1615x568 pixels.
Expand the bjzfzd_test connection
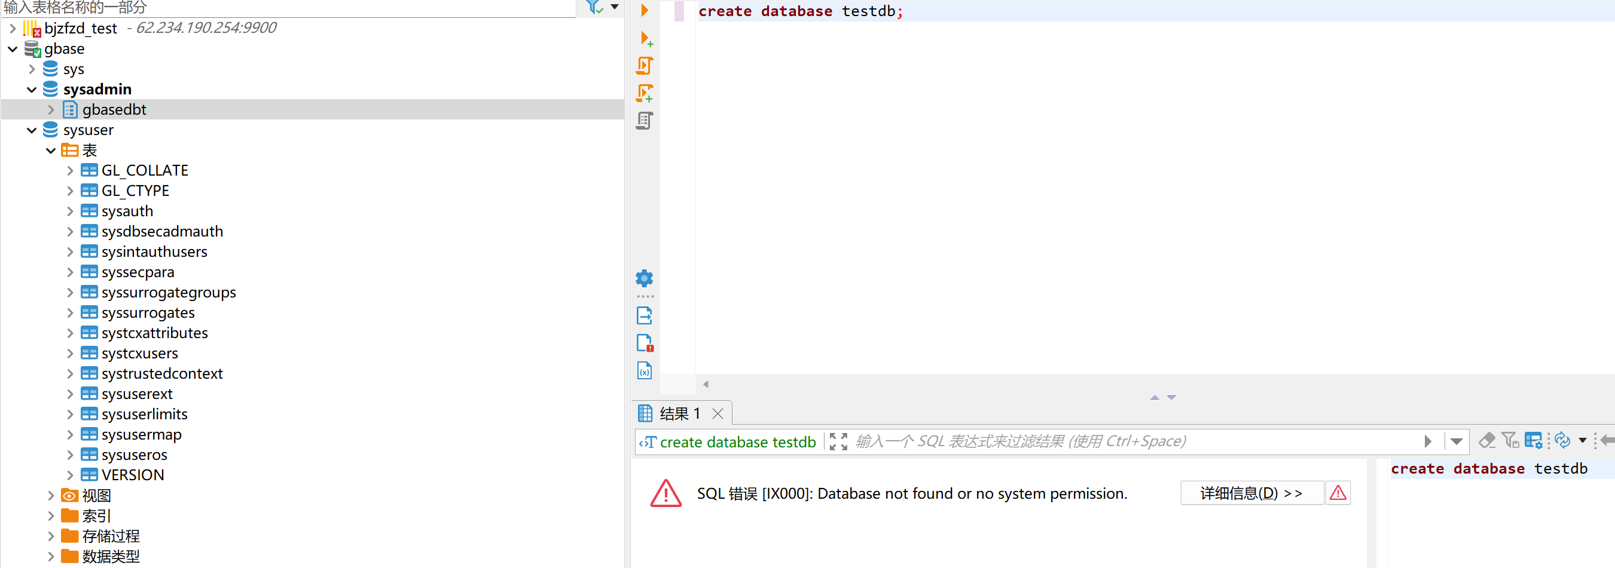click(x=13, y=28)
